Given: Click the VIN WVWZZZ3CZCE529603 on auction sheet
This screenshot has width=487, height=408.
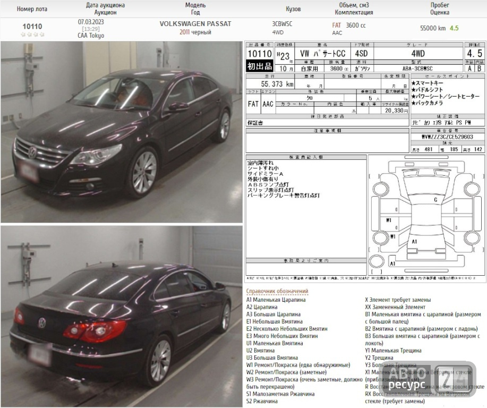Looking at the screenshot, I should pyautogui.click(x=447, y=137).
